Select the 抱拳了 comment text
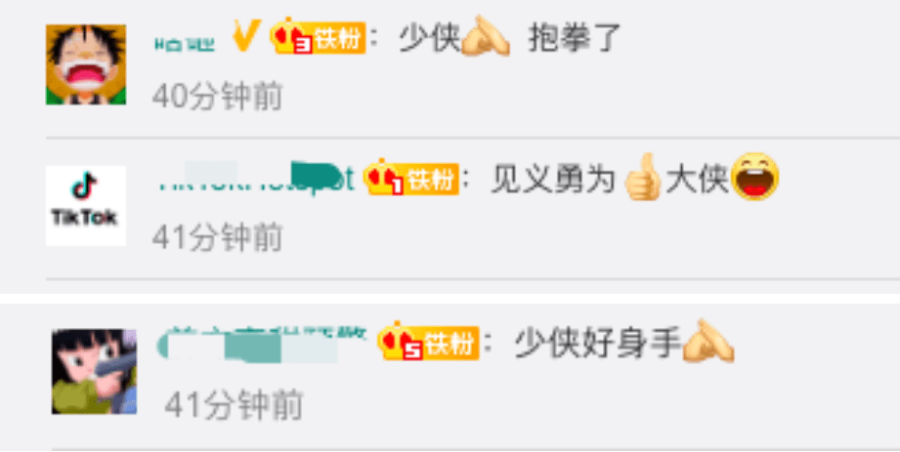 574,38
